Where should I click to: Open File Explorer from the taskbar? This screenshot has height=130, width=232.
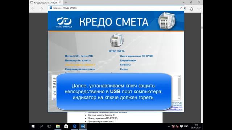58,126
